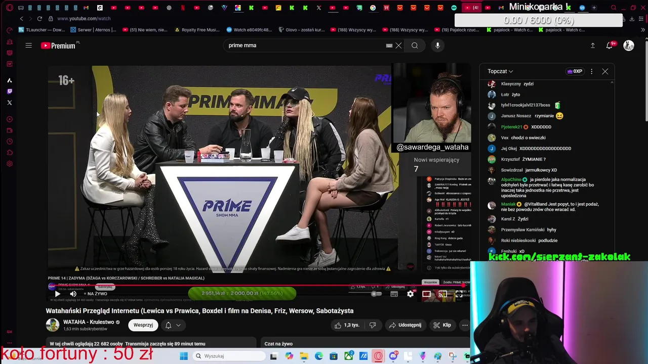The height and width of the screenshot is (364, 648).
Task: Like the video showing 1,3 tys.
Action: click(347, 325)
